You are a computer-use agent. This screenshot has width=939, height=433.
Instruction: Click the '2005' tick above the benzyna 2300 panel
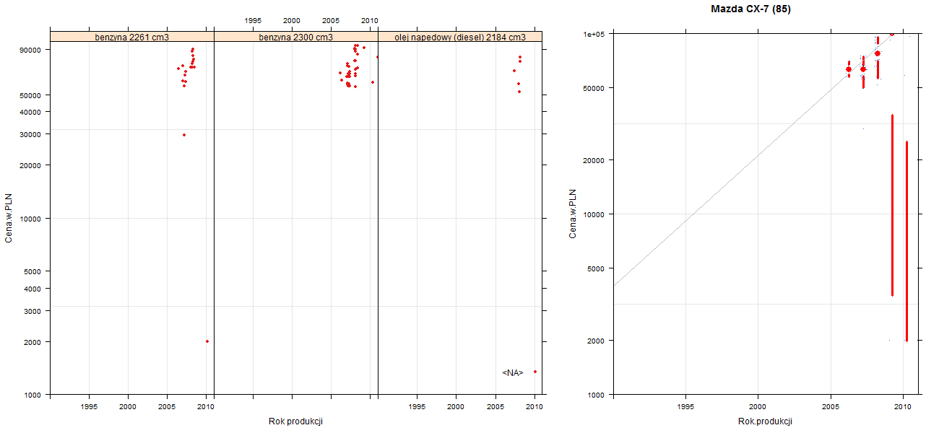(x=331, y=20)
